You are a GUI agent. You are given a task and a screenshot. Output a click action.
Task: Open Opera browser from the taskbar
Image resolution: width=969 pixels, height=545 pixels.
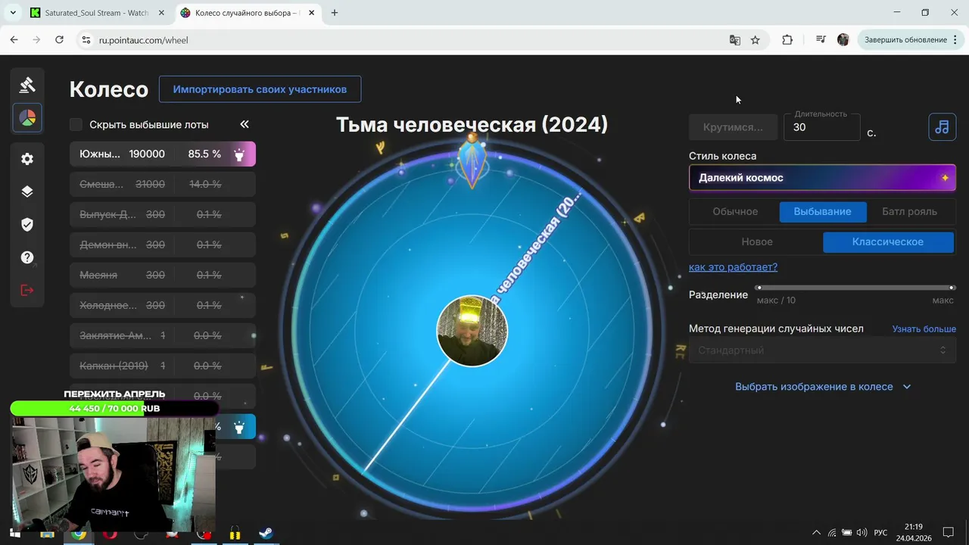[110, 533]
